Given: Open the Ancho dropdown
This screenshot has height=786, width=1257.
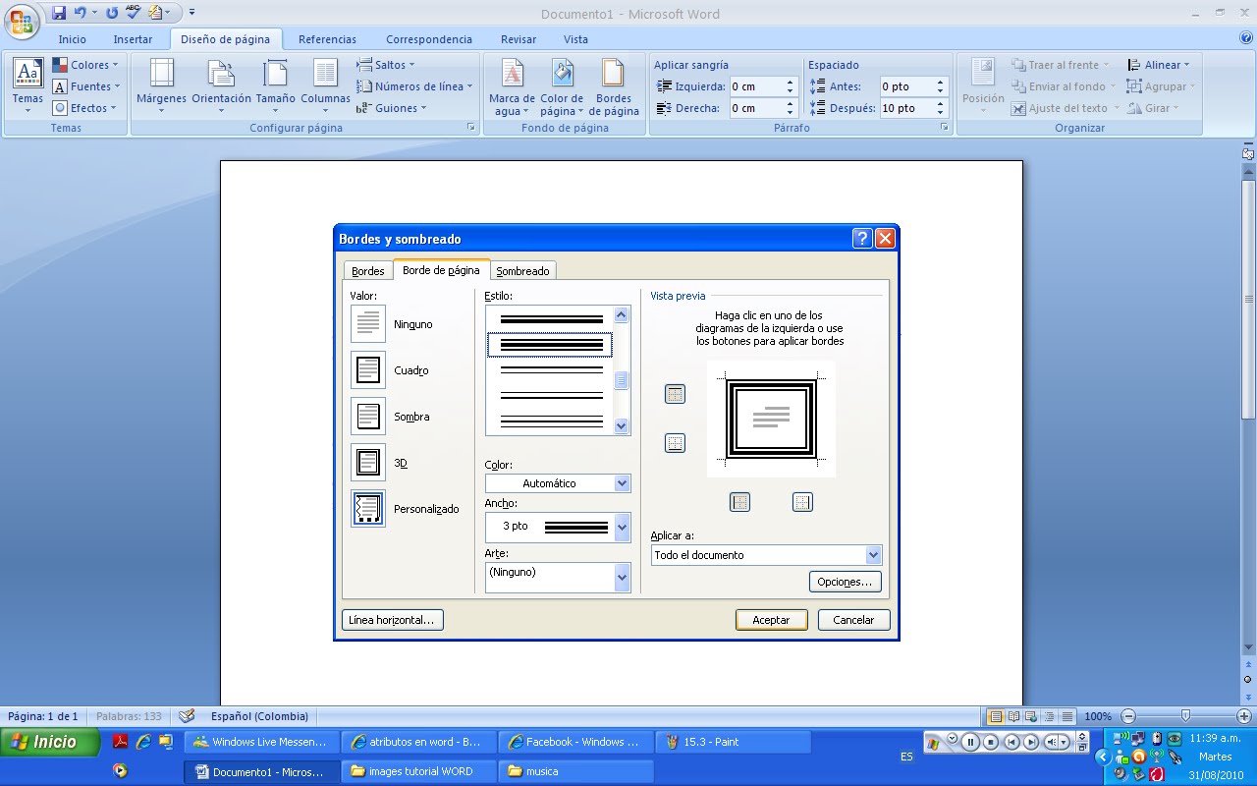Looking at the screenshot, I should pyautogui.click(x=621, y=526).
